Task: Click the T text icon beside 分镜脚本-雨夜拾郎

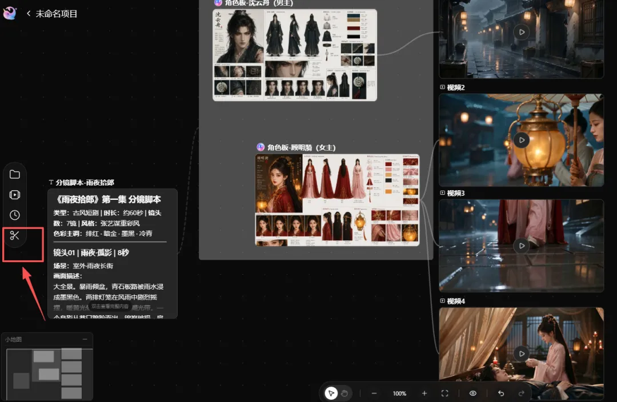Action: (x=51, y=182)
